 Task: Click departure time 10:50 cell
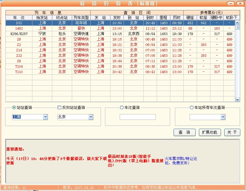coord(117,23)
